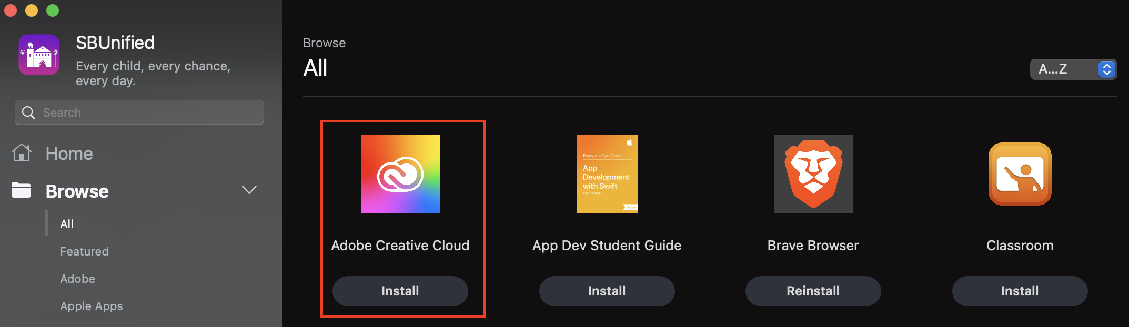Click the Home house icon
This screenshot has height=327, width=1129.
[22, 153]
